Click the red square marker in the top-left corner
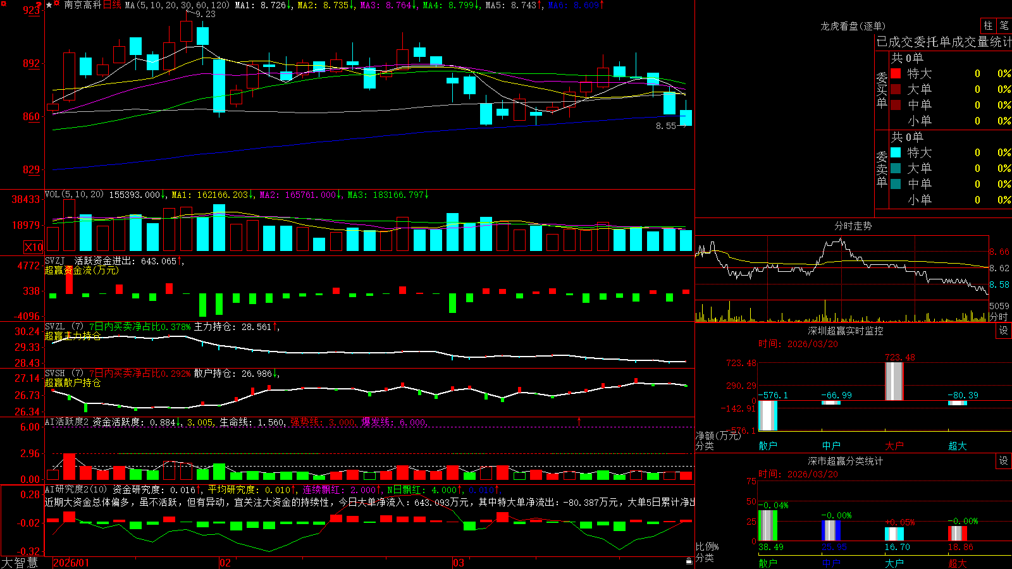The width and height of the screenshot is (1012, 569). coord(3,3)
